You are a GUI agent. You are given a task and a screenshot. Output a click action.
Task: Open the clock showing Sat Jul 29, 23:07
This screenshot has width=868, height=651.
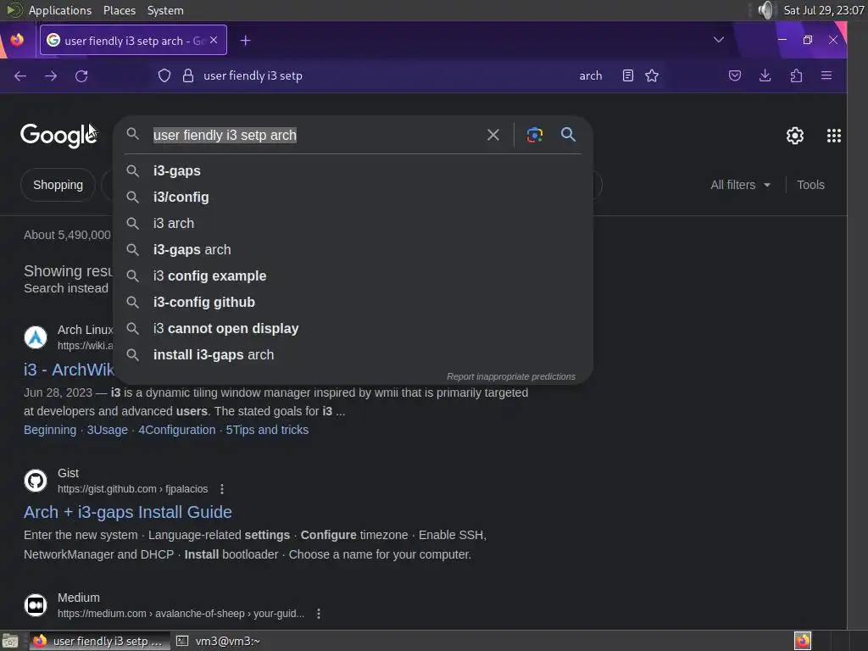(x=824, y=10)
